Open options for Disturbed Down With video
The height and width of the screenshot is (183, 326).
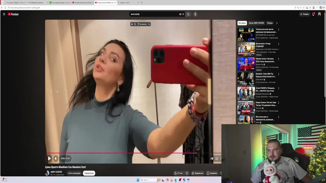278,74
